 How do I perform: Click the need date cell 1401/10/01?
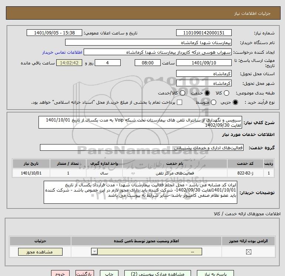point(31,173)
